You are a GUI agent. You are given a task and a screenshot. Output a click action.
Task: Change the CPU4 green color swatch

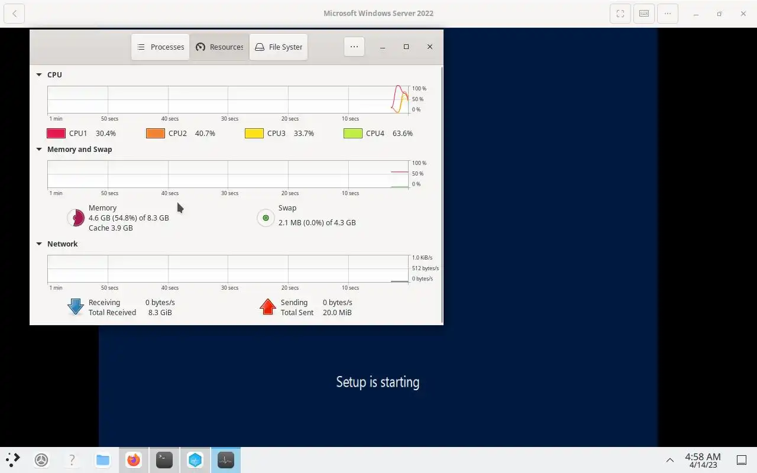pyautogui.click(x=353, y=134)
